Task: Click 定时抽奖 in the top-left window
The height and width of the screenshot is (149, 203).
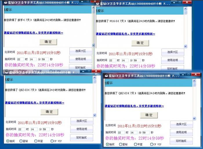Action: (81, 67)
